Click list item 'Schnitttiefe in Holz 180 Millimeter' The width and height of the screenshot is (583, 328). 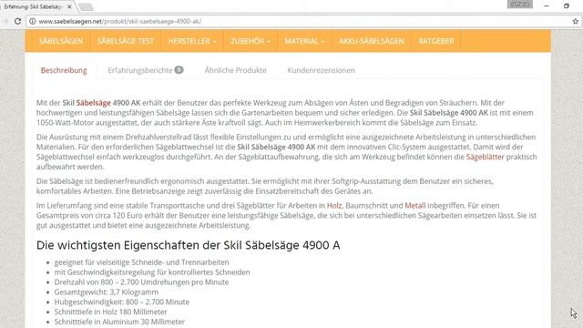(x=110, y=312)
